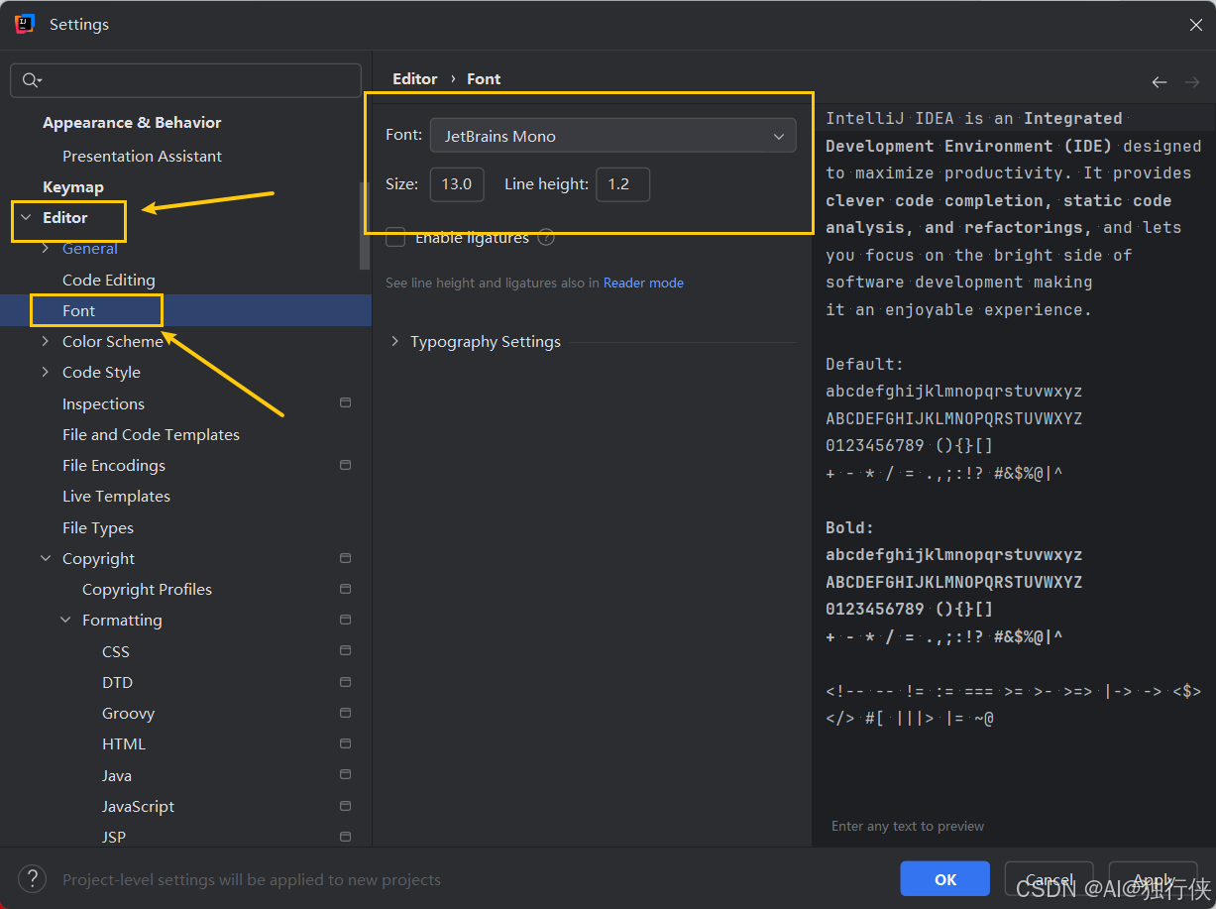This screenshot has height=909, width=1216.
Task: Open Presentation Assistant settings
Action: tap(142, 156)
